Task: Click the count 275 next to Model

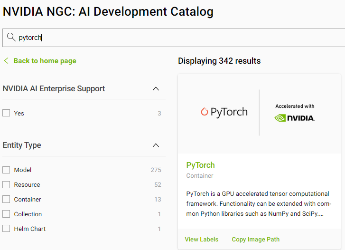Action: tap(156, 170)
